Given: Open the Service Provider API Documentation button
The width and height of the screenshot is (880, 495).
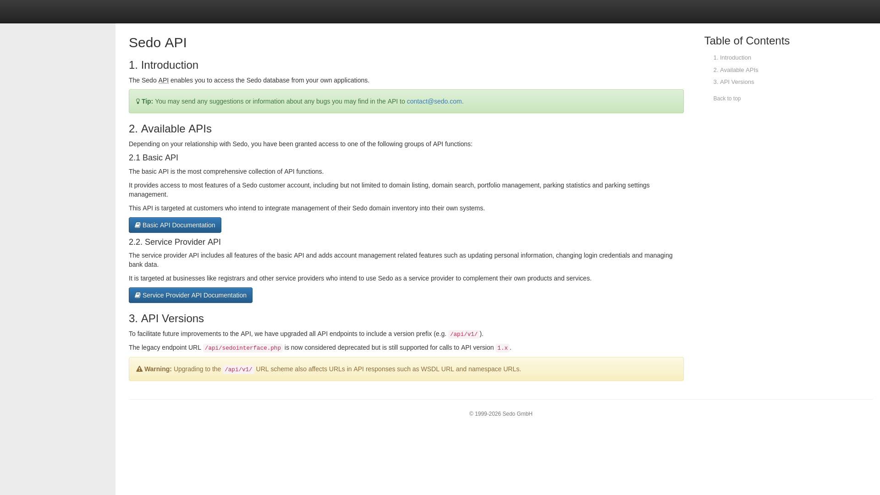Looking at the screenshot, I should (190, 295).
